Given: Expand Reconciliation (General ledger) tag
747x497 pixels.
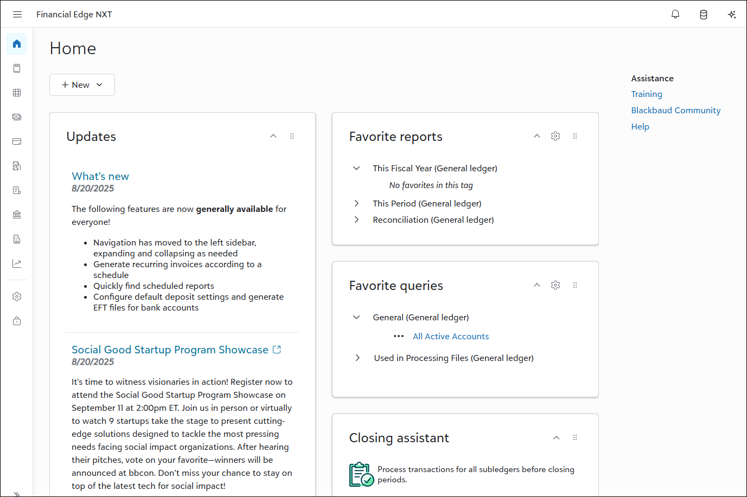Looking at the screenshot, I should (x=356, y=220).
